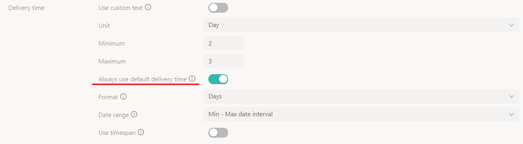
Task: Click the Use custom text label
Action: point(120,8)
